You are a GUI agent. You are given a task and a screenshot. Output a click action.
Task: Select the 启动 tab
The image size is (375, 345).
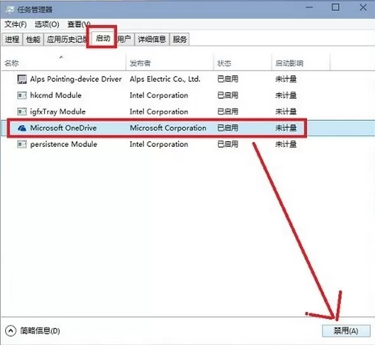pyautogui.click(x=103, y=38)
